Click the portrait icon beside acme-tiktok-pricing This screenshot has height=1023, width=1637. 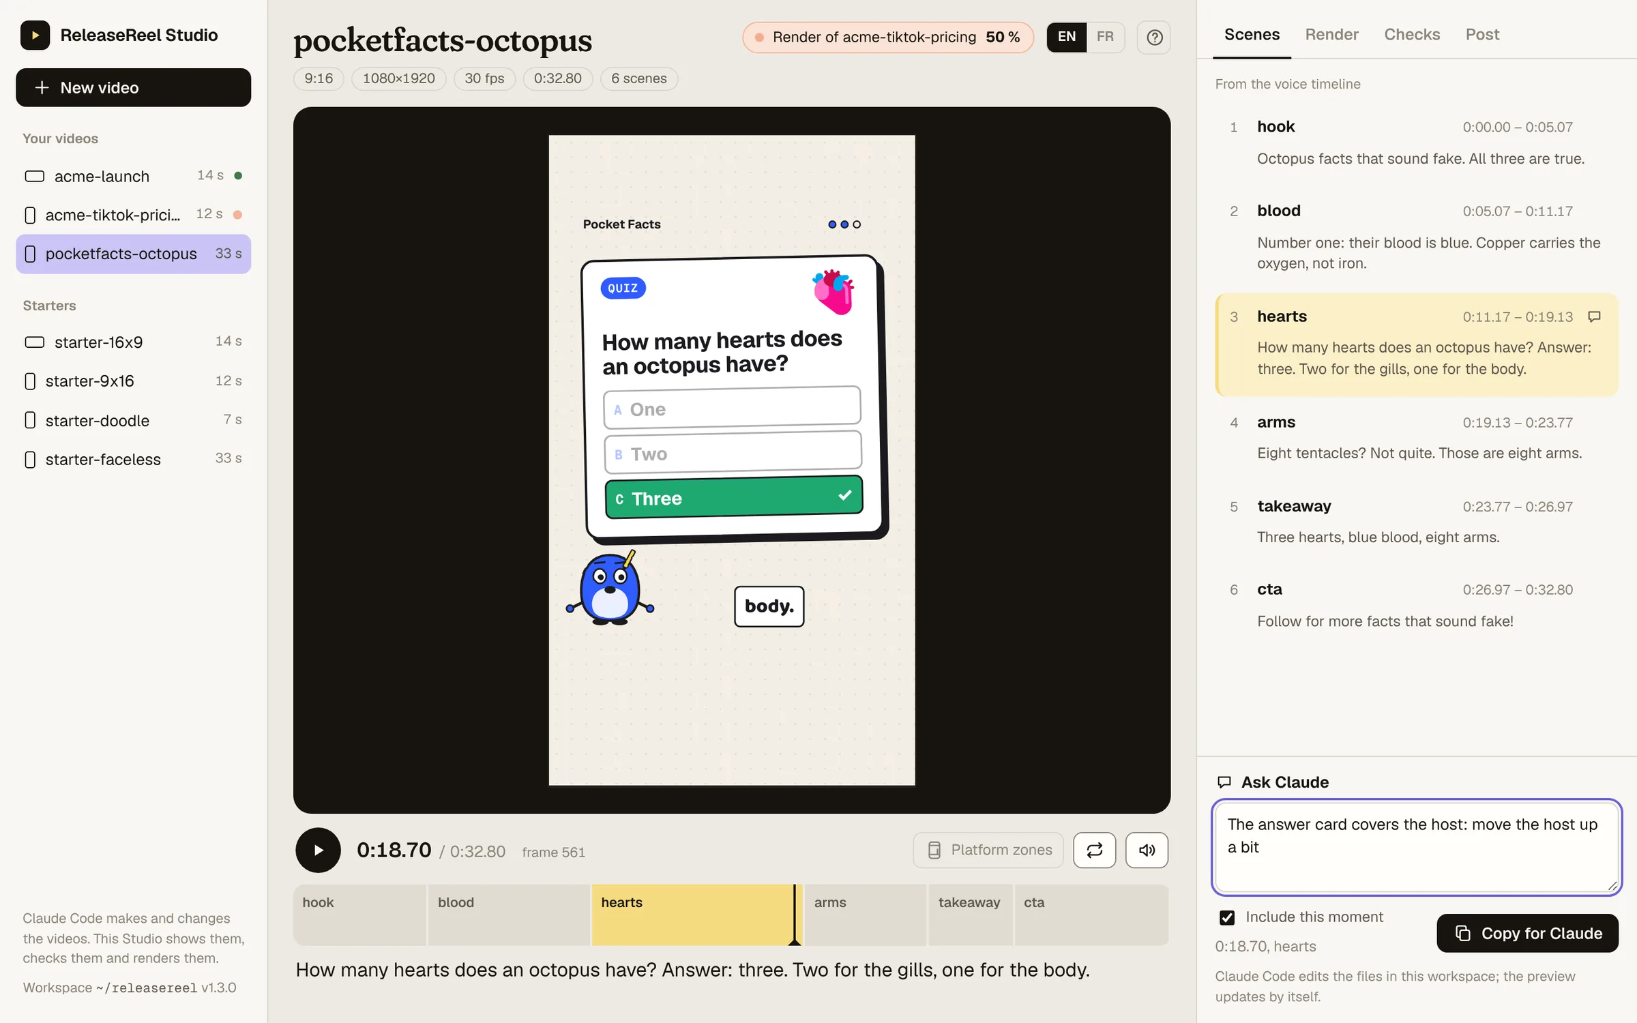(x=30, y=216)
